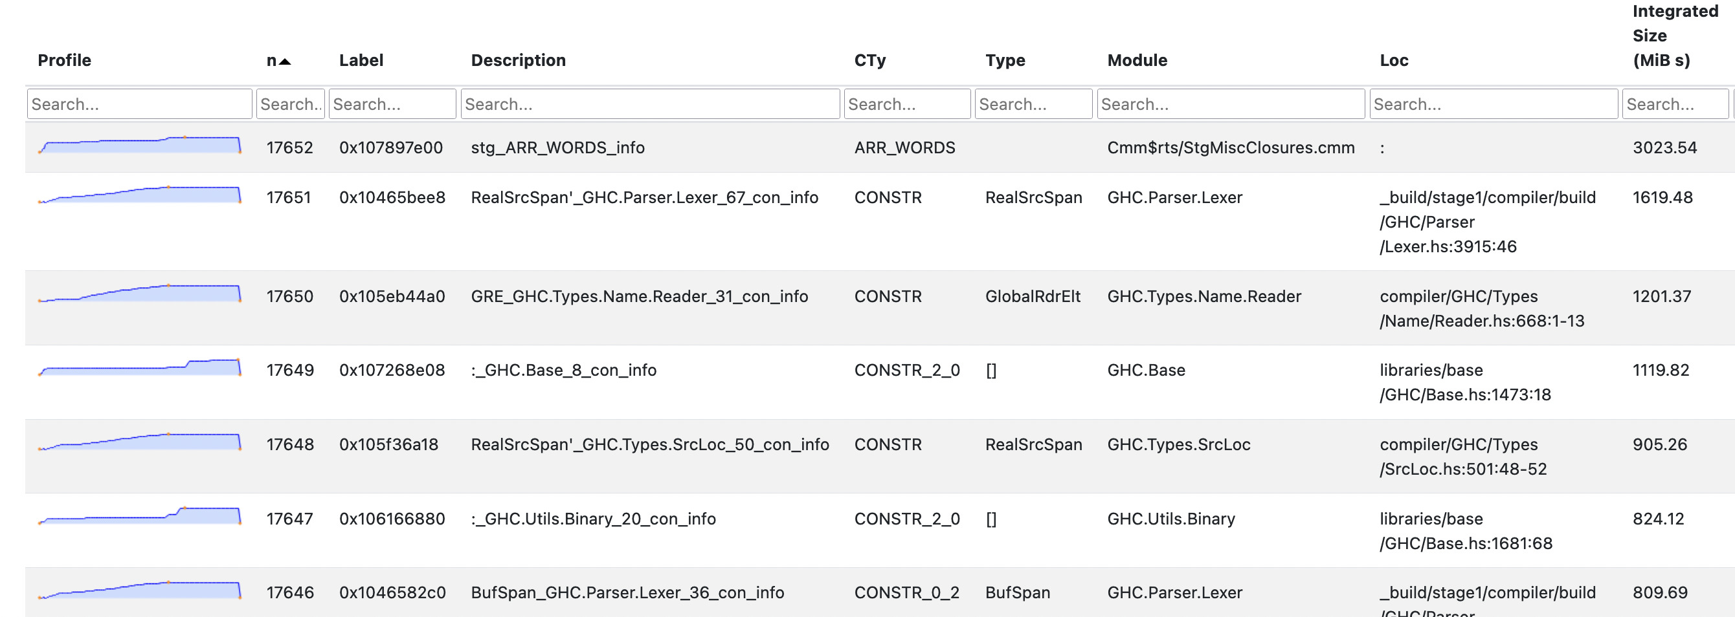Click profile chart for row 17647
1735x617 pixels.
(x=139, y=517)
